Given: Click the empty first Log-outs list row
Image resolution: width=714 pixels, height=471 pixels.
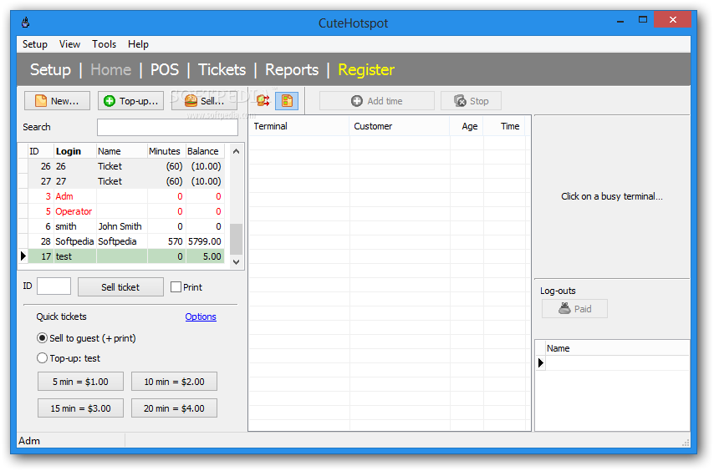Looking at the screenshot, I should pos(618,362).
